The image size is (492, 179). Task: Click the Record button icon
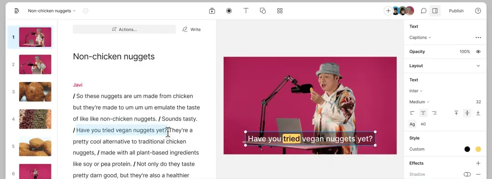click(229, 10)
